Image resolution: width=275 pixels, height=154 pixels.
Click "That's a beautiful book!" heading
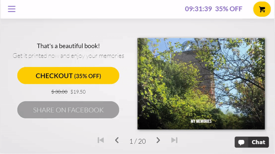pos(68,46)
